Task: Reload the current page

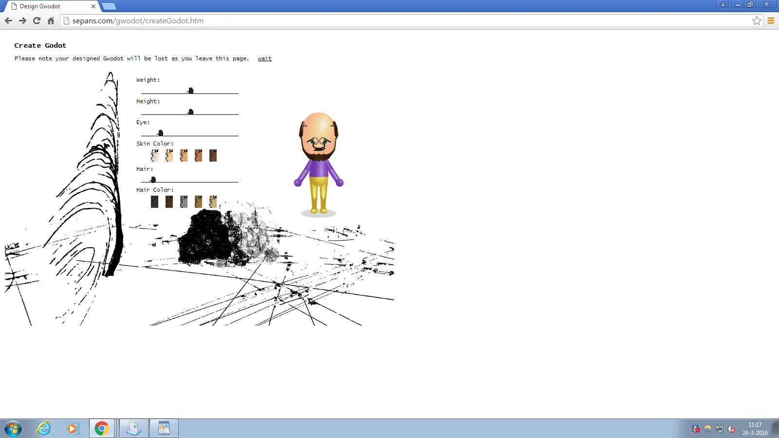Action: tap(37, 20)
